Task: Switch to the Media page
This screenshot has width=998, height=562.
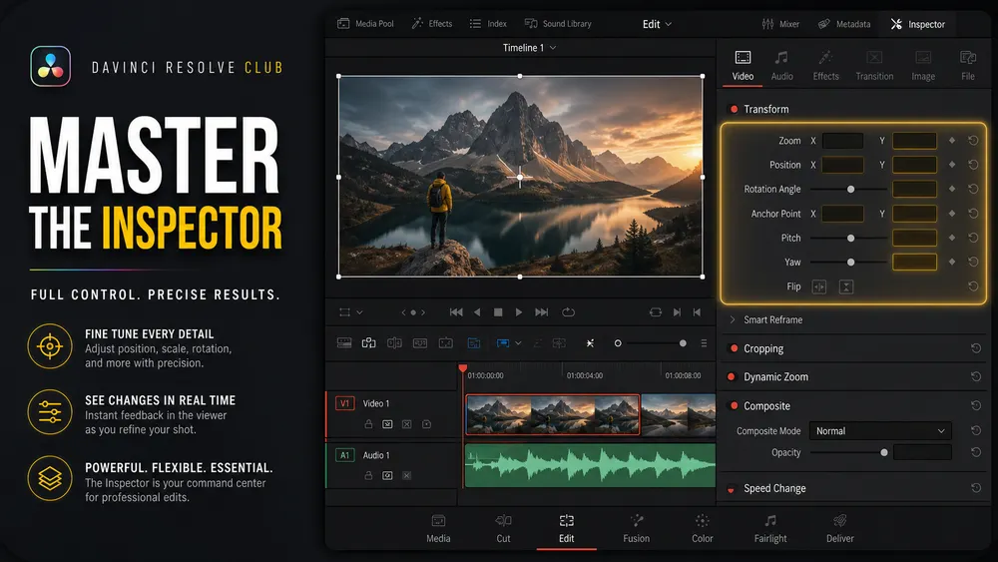Action: (438, 529)
